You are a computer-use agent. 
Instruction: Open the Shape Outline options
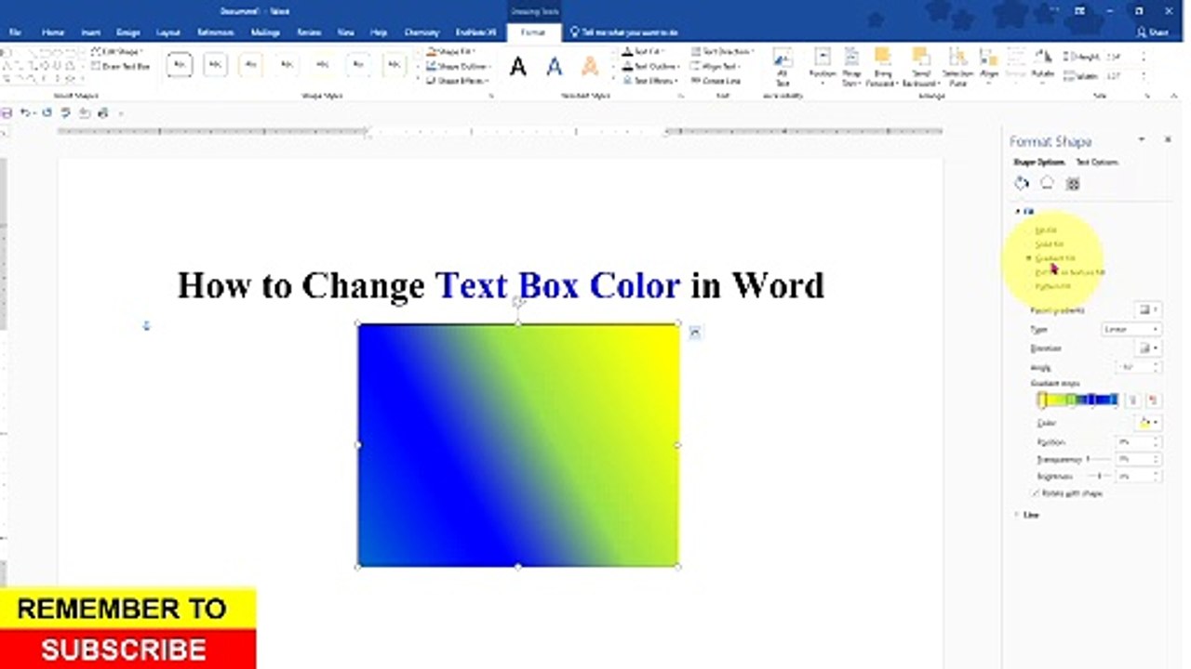tap(460, 66)
